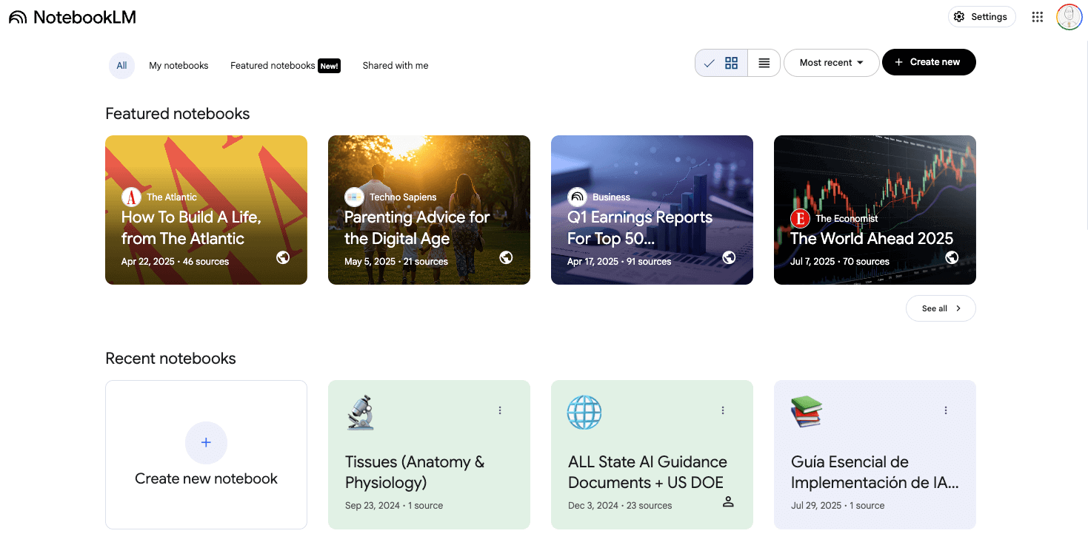Click globe icon on Parenting Advice card
The image size is (1088, 542).
[506, 257]
